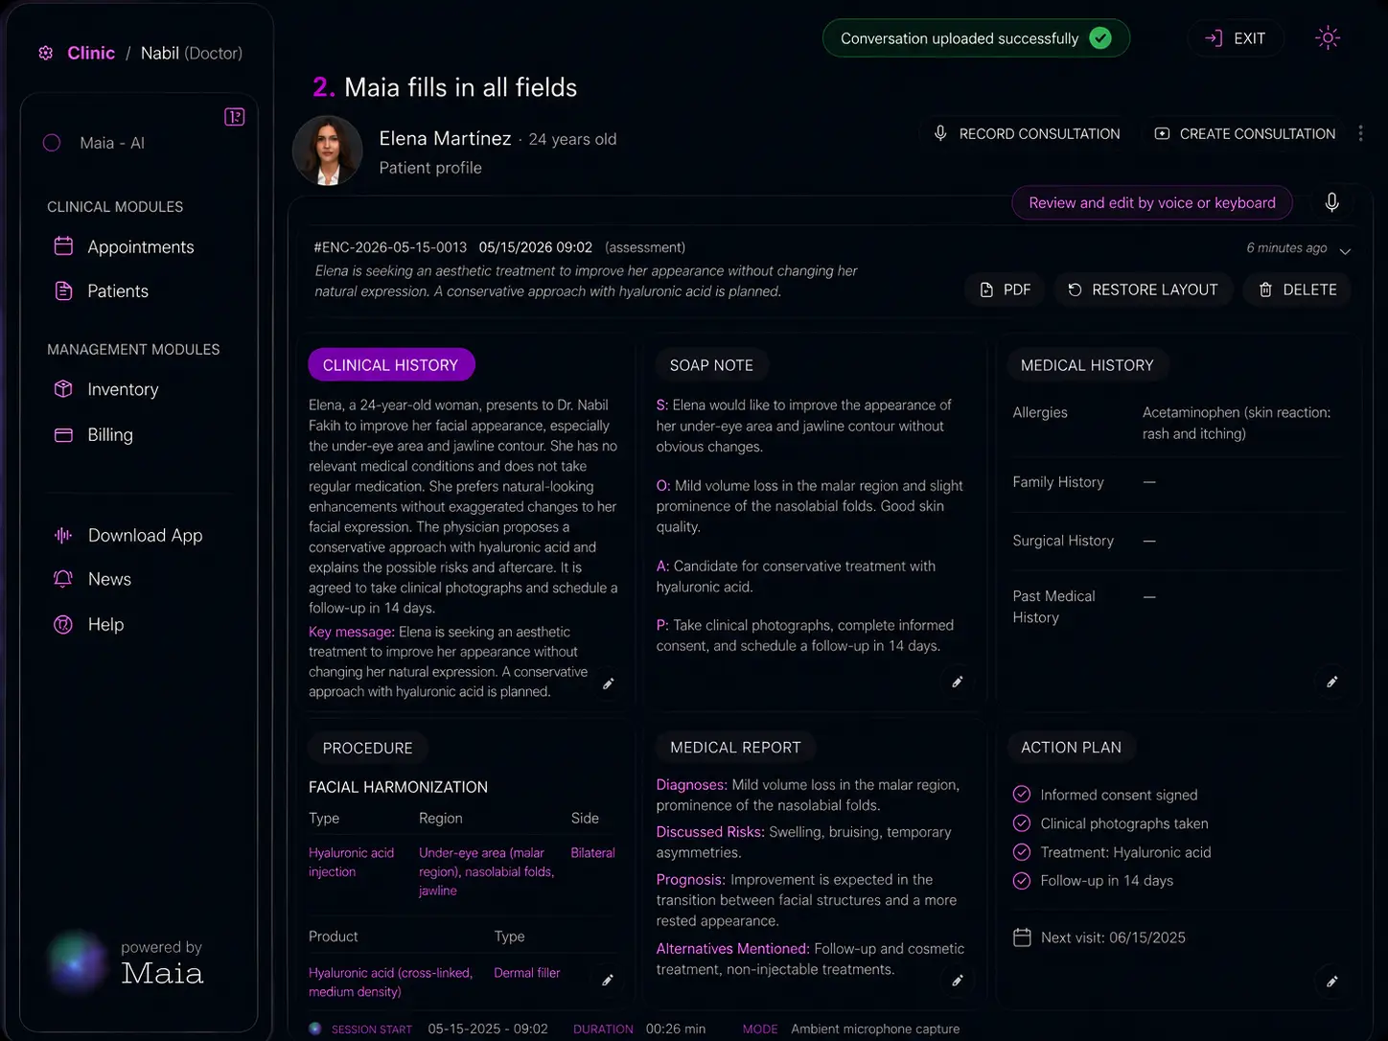Collapse the sidebar panel icon

pyautogui.click(x=235, y=117)
